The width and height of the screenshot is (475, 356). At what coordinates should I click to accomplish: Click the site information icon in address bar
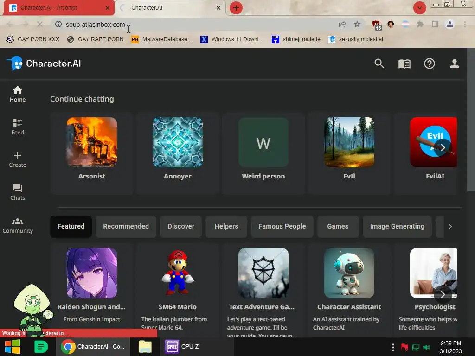(58, 24)
